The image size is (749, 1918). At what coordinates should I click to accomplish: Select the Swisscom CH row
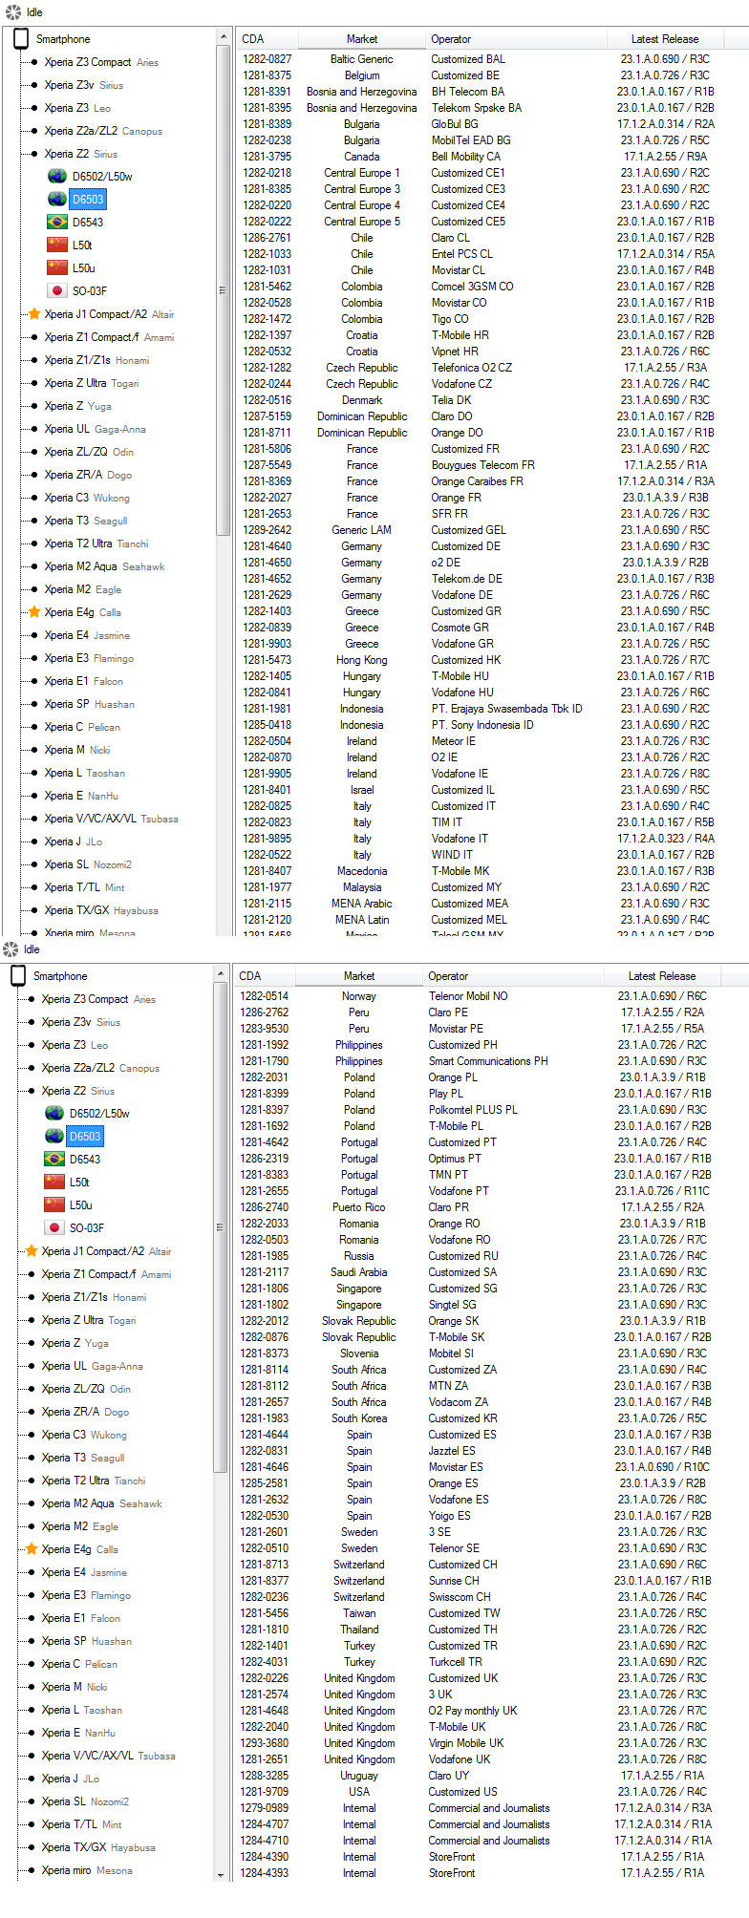(490, 1597)
